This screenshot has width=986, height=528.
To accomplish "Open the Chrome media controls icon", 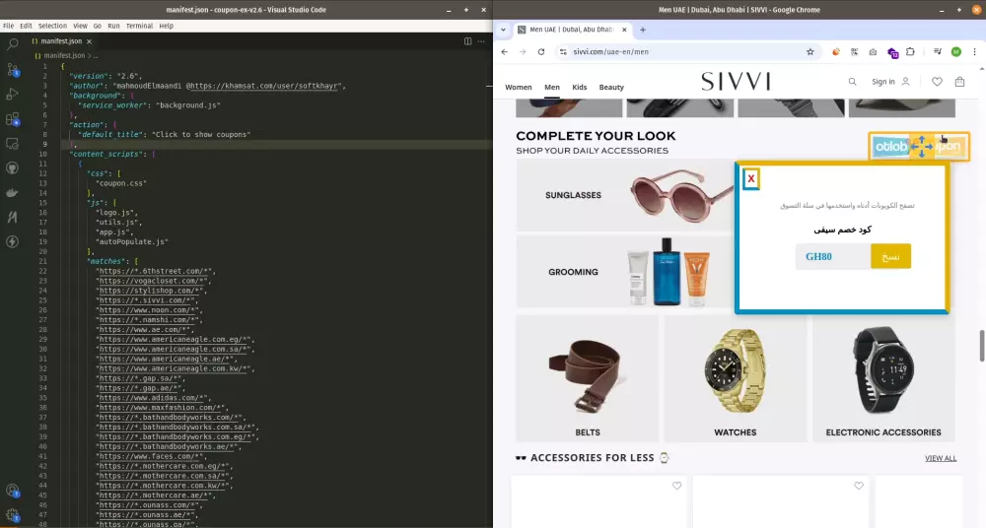I will point(937,52).
